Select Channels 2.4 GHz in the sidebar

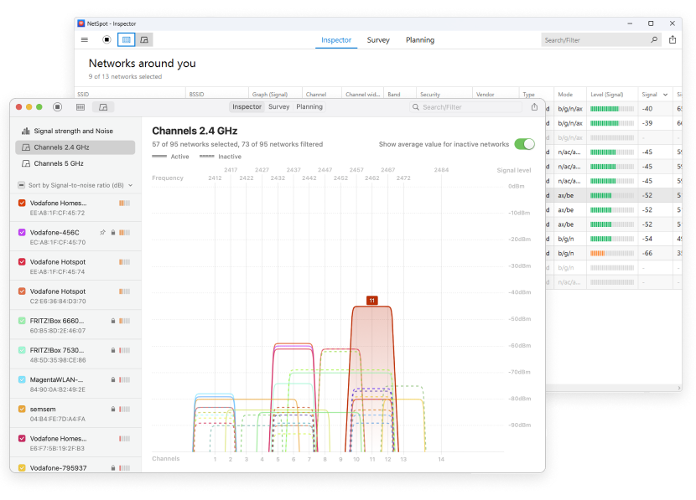click(75, 147)
